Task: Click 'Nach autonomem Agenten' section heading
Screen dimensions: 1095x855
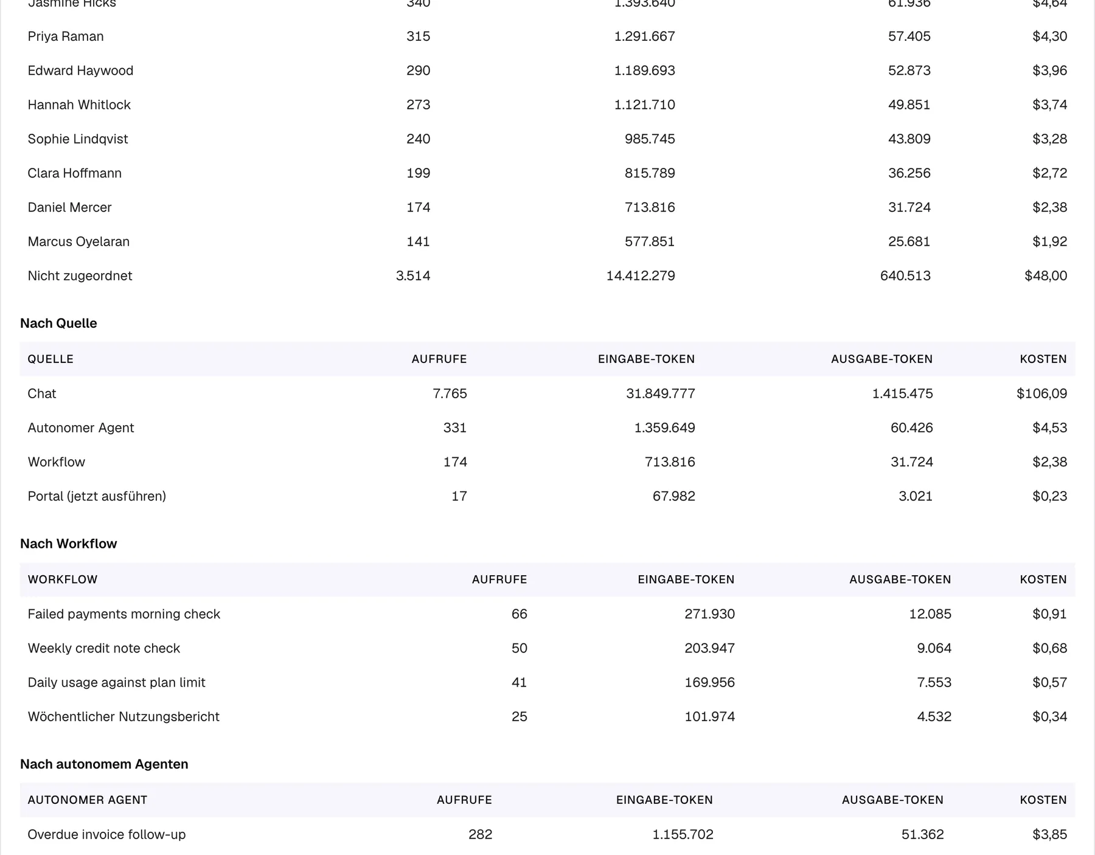Action: coord(104,764)
